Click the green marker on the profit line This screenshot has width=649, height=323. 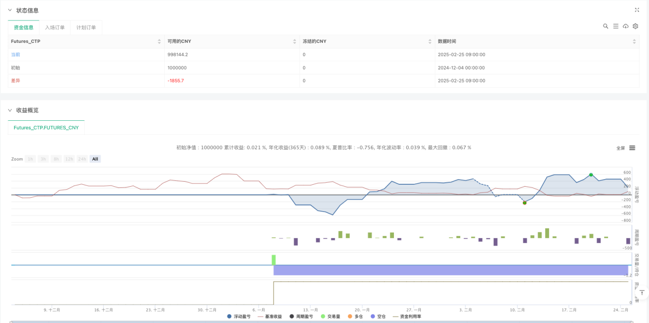click(x=591, y=175)
